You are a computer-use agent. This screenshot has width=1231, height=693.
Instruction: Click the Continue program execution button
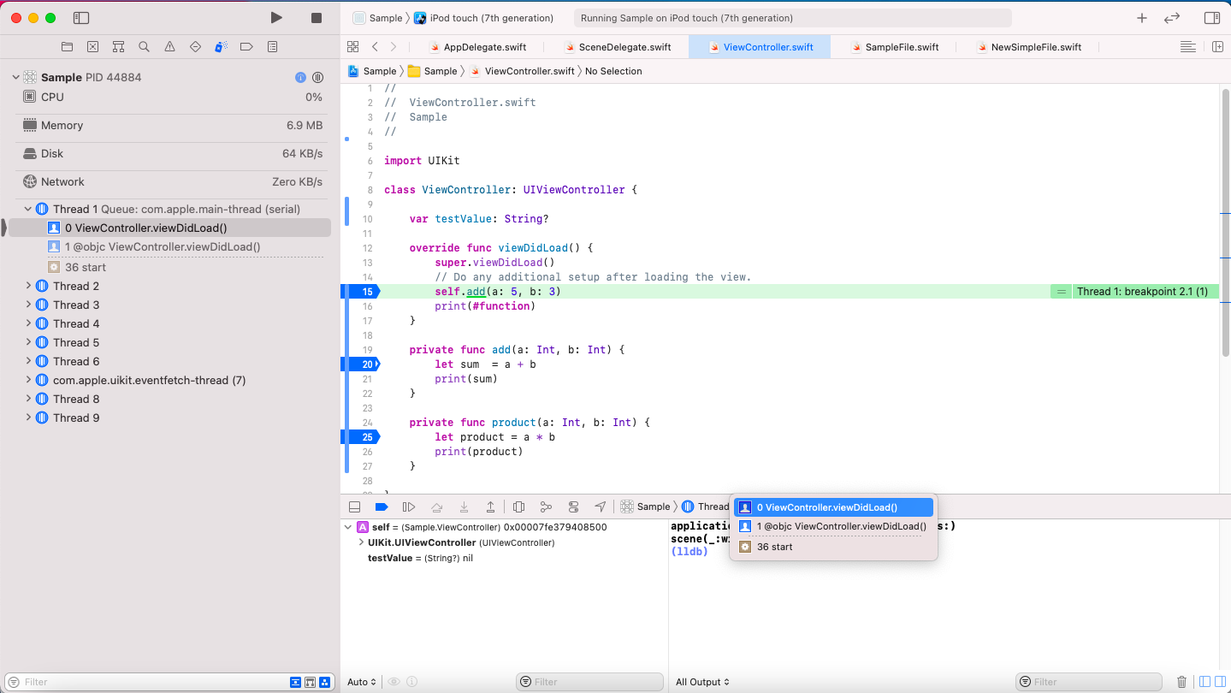point(409,506)
